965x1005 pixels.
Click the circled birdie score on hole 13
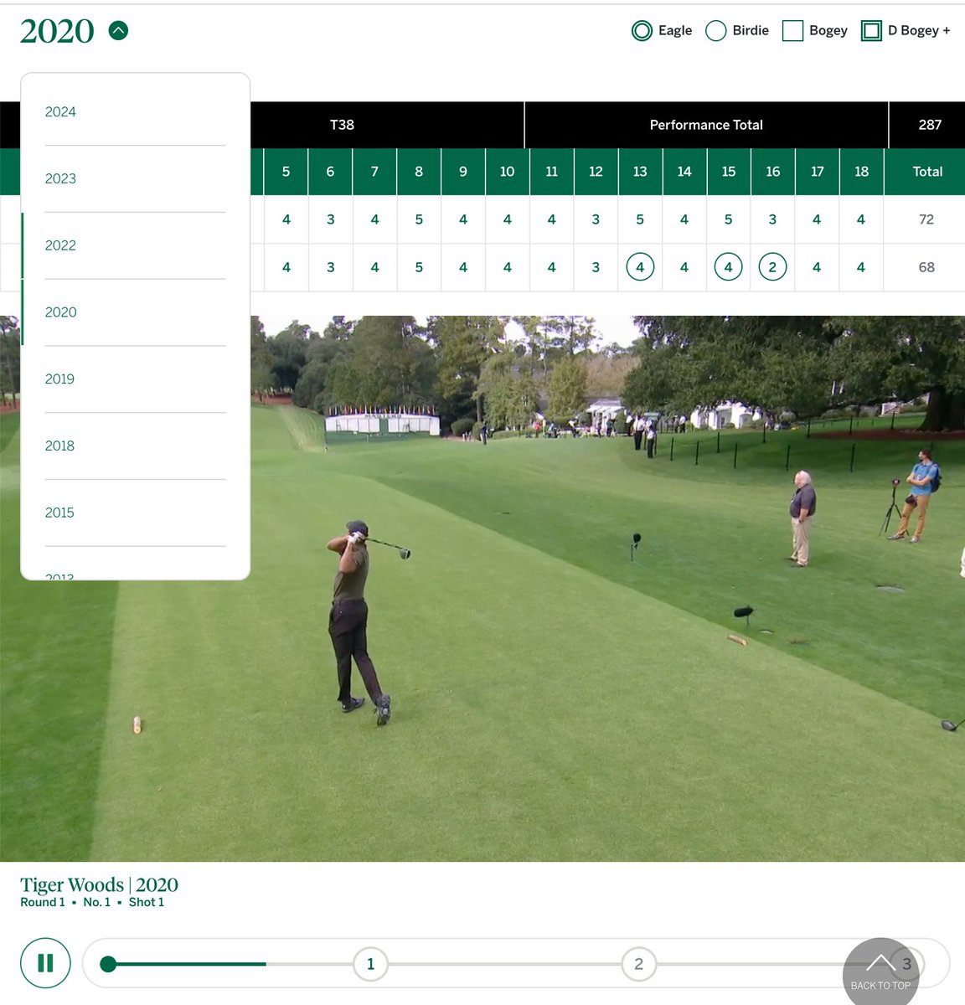pyautogui.click(x=640, y=267)
